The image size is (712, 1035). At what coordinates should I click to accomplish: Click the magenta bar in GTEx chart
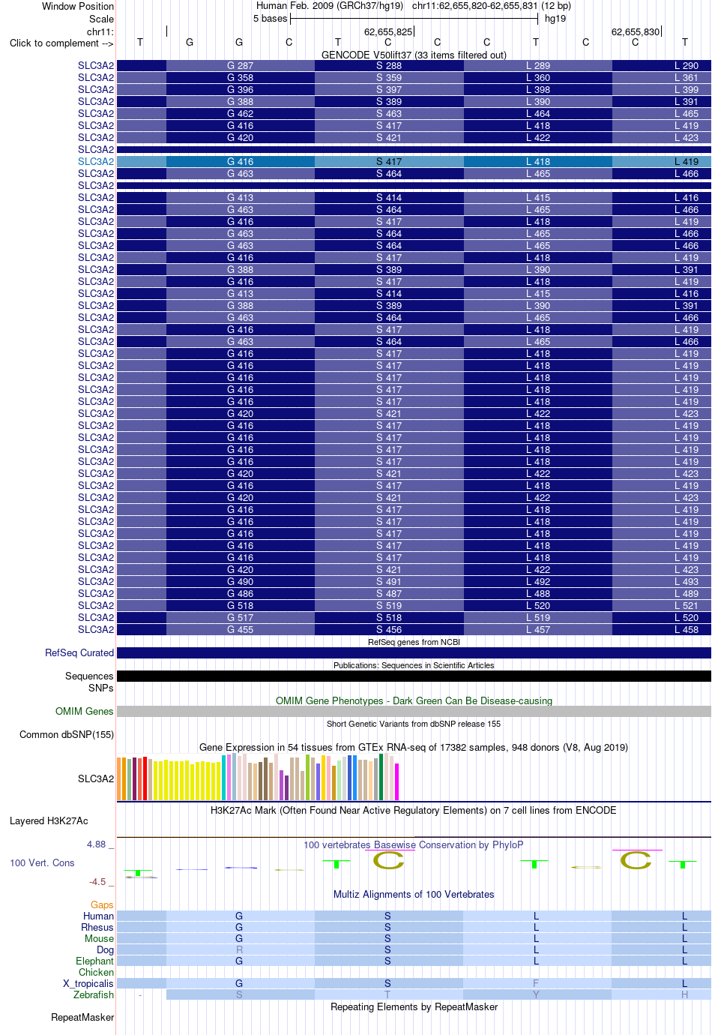pos(396,781)
